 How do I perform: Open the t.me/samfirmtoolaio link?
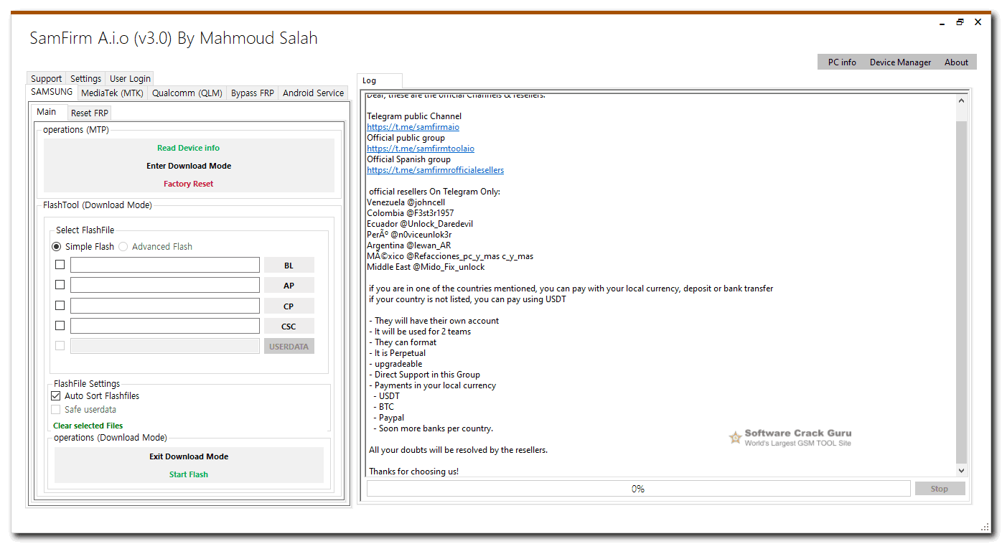(421, 149)
